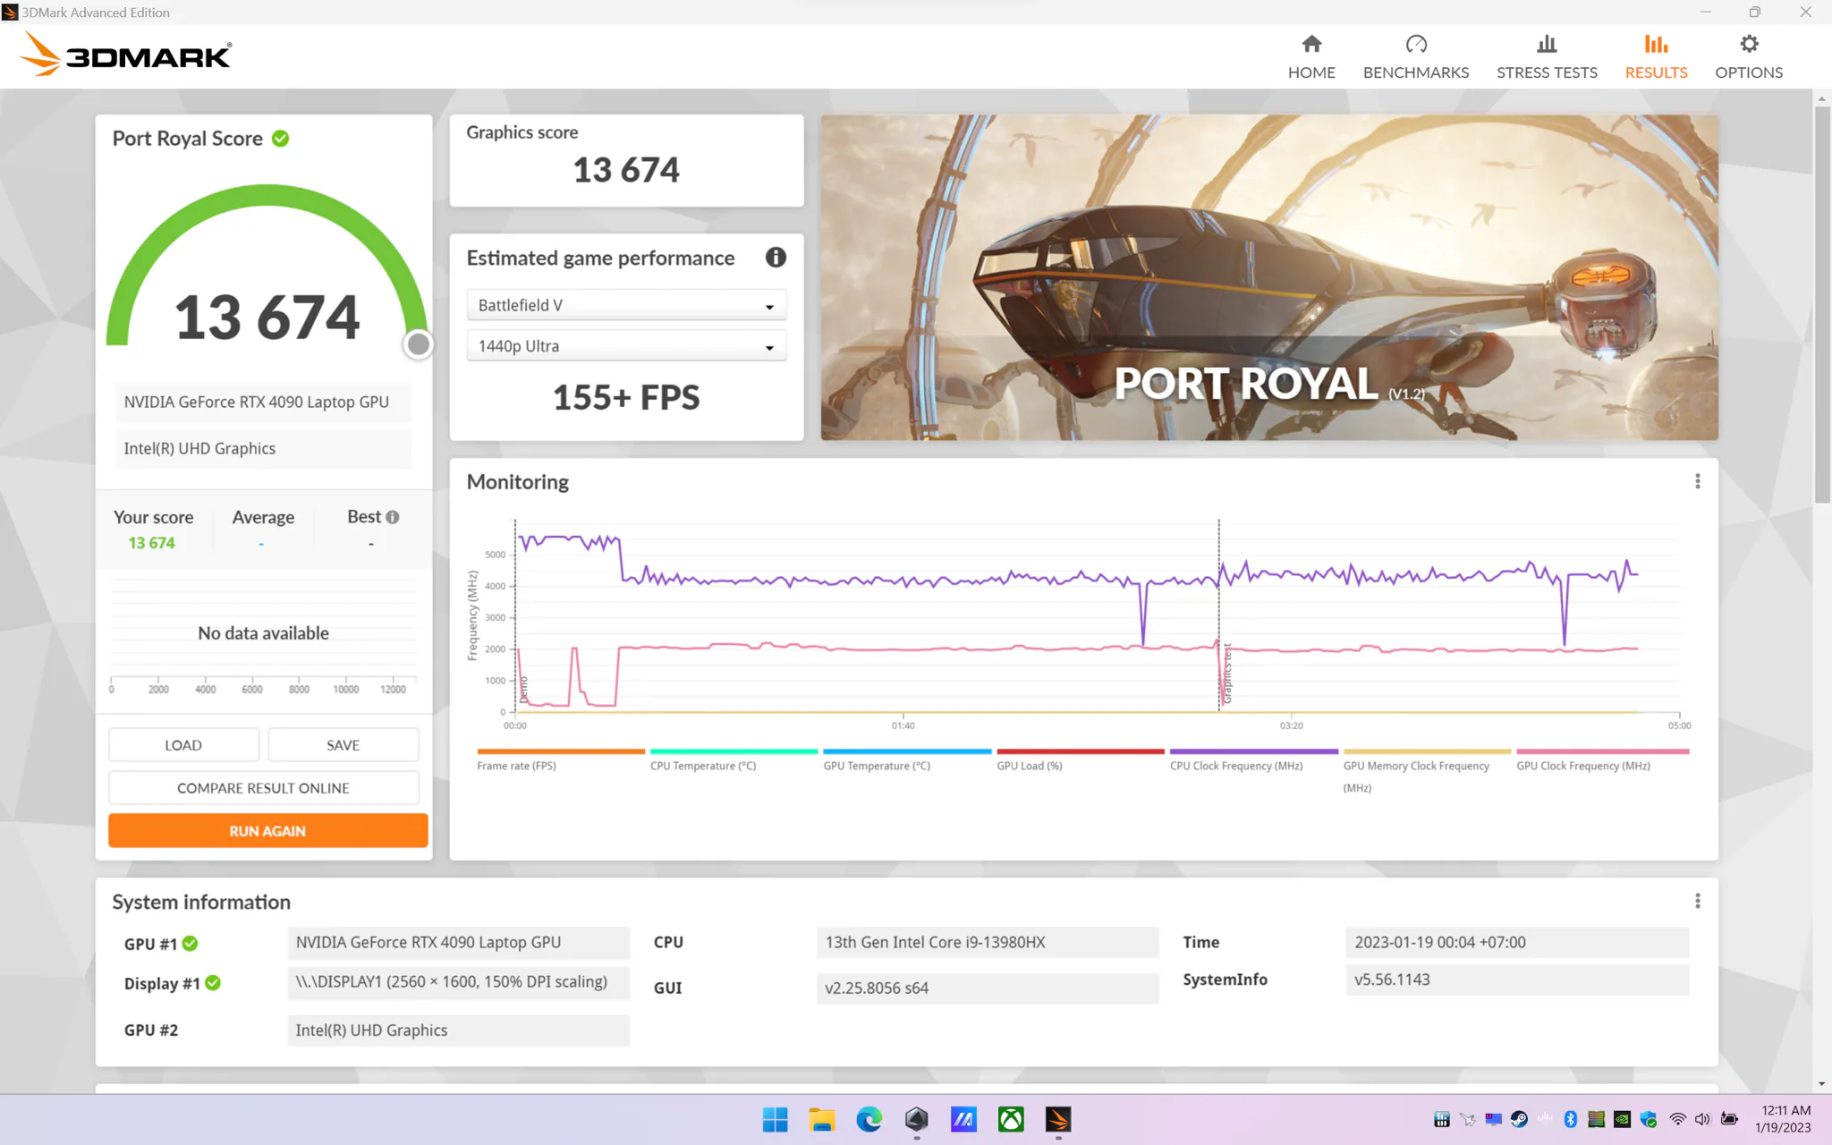Image resolution: width=1832 pixels, height=1145 pixels.
Task: Open the Battlefield V game dropdown
Action: click(x=626, y=305)
